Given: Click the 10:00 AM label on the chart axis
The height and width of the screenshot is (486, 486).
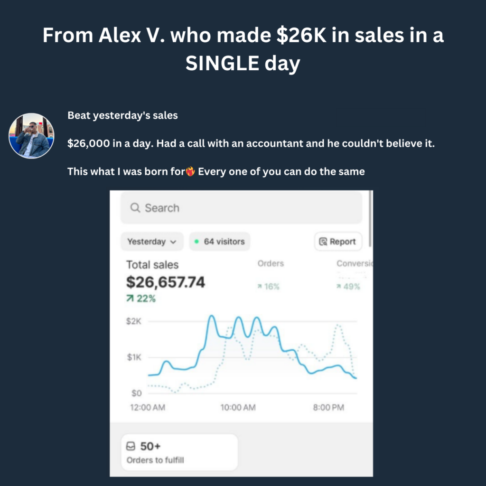Looking at the screenshot, I should (x=238, y=408).
